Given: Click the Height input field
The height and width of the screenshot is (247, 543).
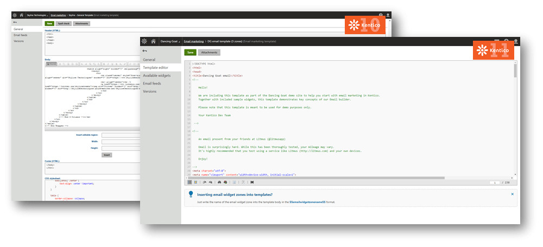Looking at the screenshot, I should [121, 148].
